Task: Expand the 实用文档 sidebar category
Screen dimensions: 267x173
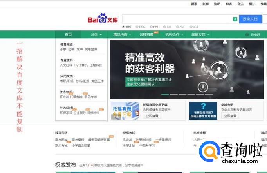Action: 67,76
